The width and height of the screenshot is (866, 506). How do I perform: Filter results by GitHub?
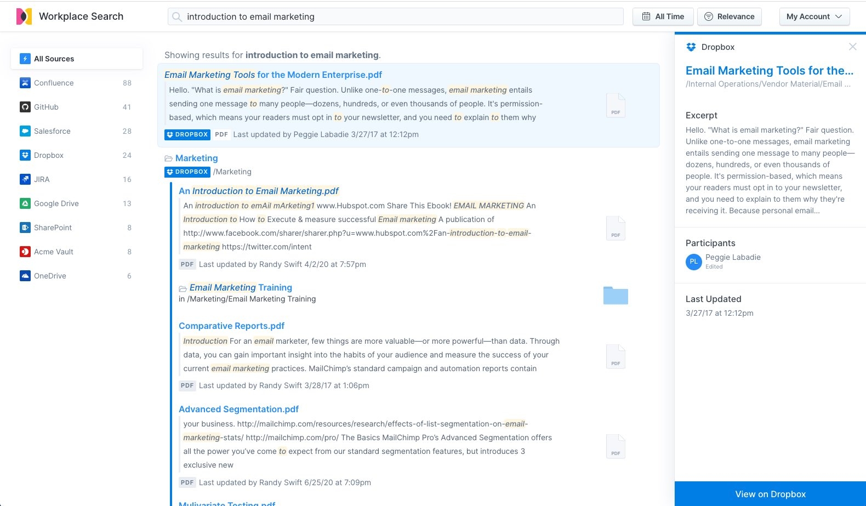coord(77,107)
